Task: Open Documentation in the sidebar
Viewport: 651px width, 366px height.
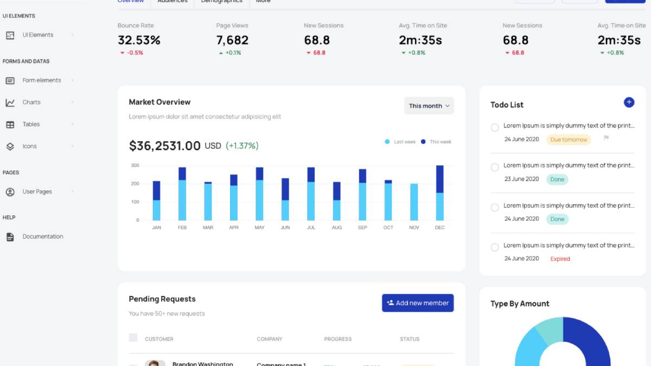Action: click(43, 237)
